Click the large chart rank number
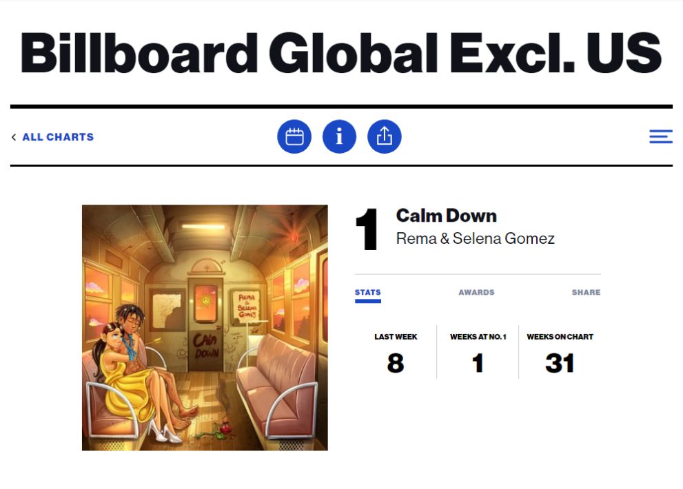Viewport: 683px width, 489px height. [x=367, y=230]
